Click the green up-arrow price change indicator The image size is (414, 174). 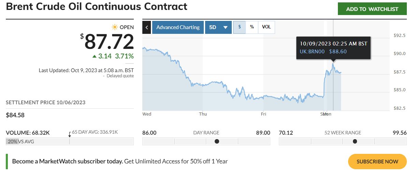[95, 56]
